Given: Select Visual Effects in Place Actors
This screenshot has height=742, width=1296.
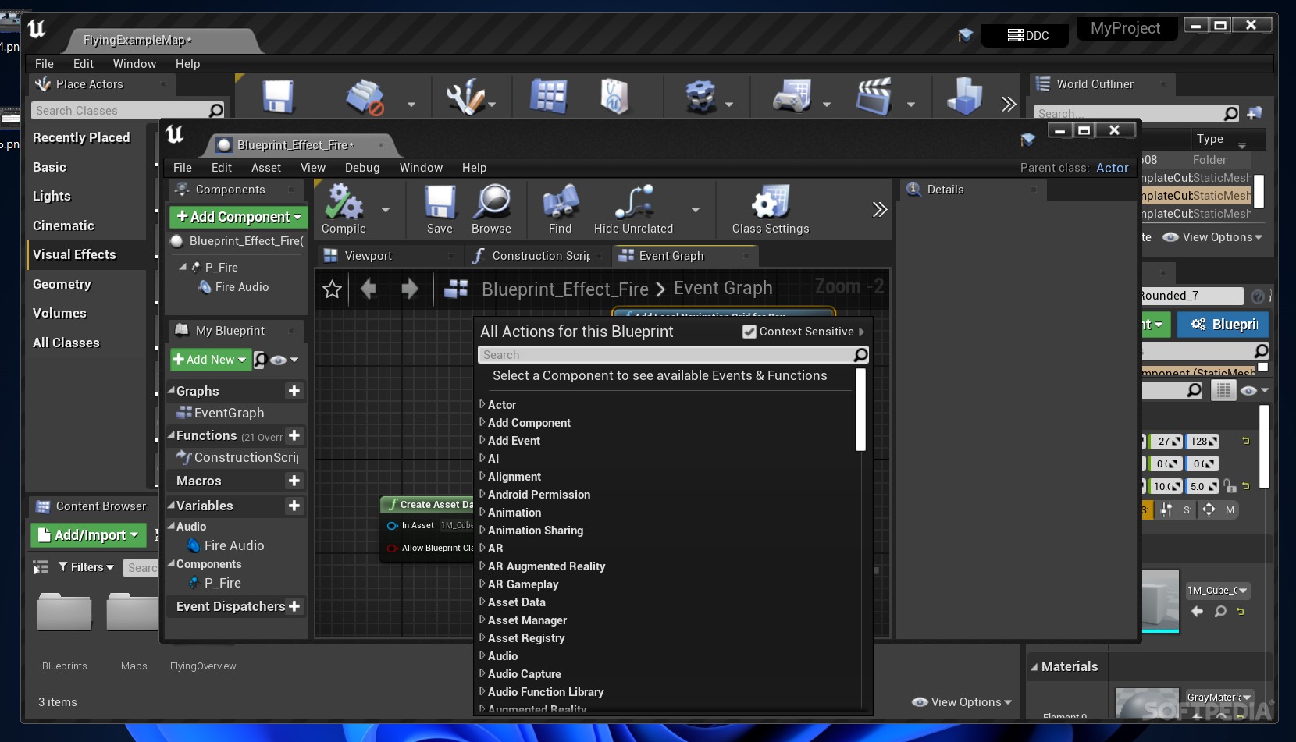Looking at the screenshot, I should [86, 254].
